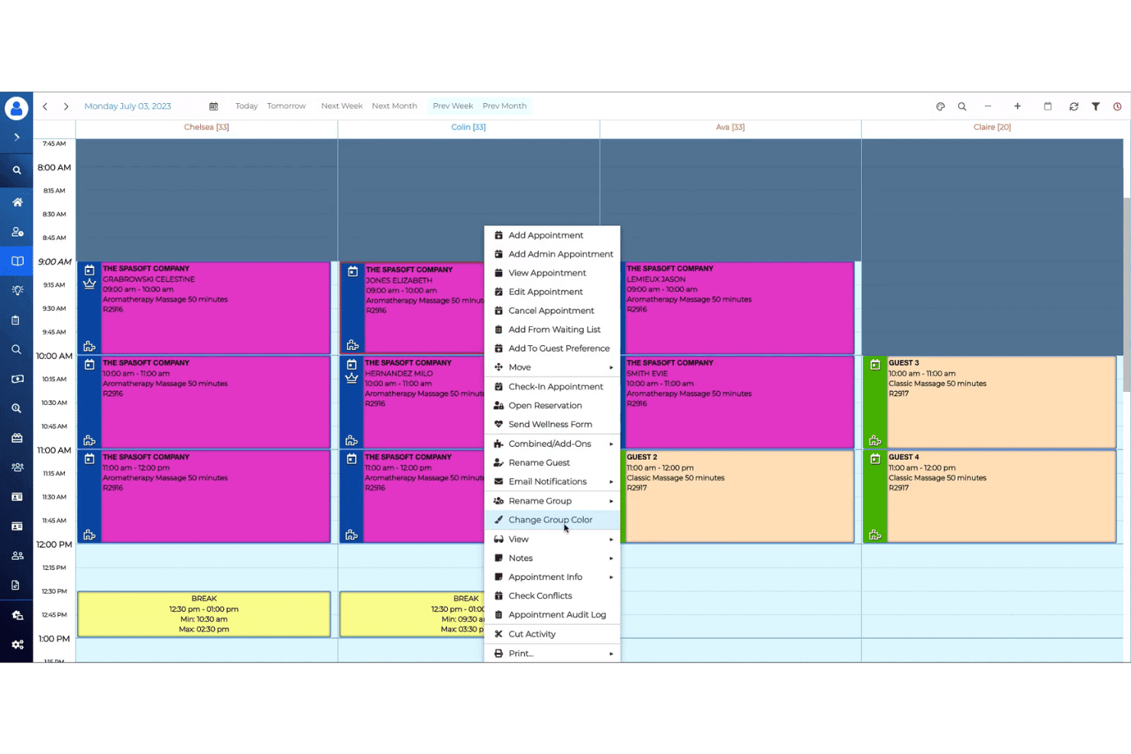Click the magnifier search icon in top toolbar
This screenshot has height=754, width=1131.
[962, 107]
